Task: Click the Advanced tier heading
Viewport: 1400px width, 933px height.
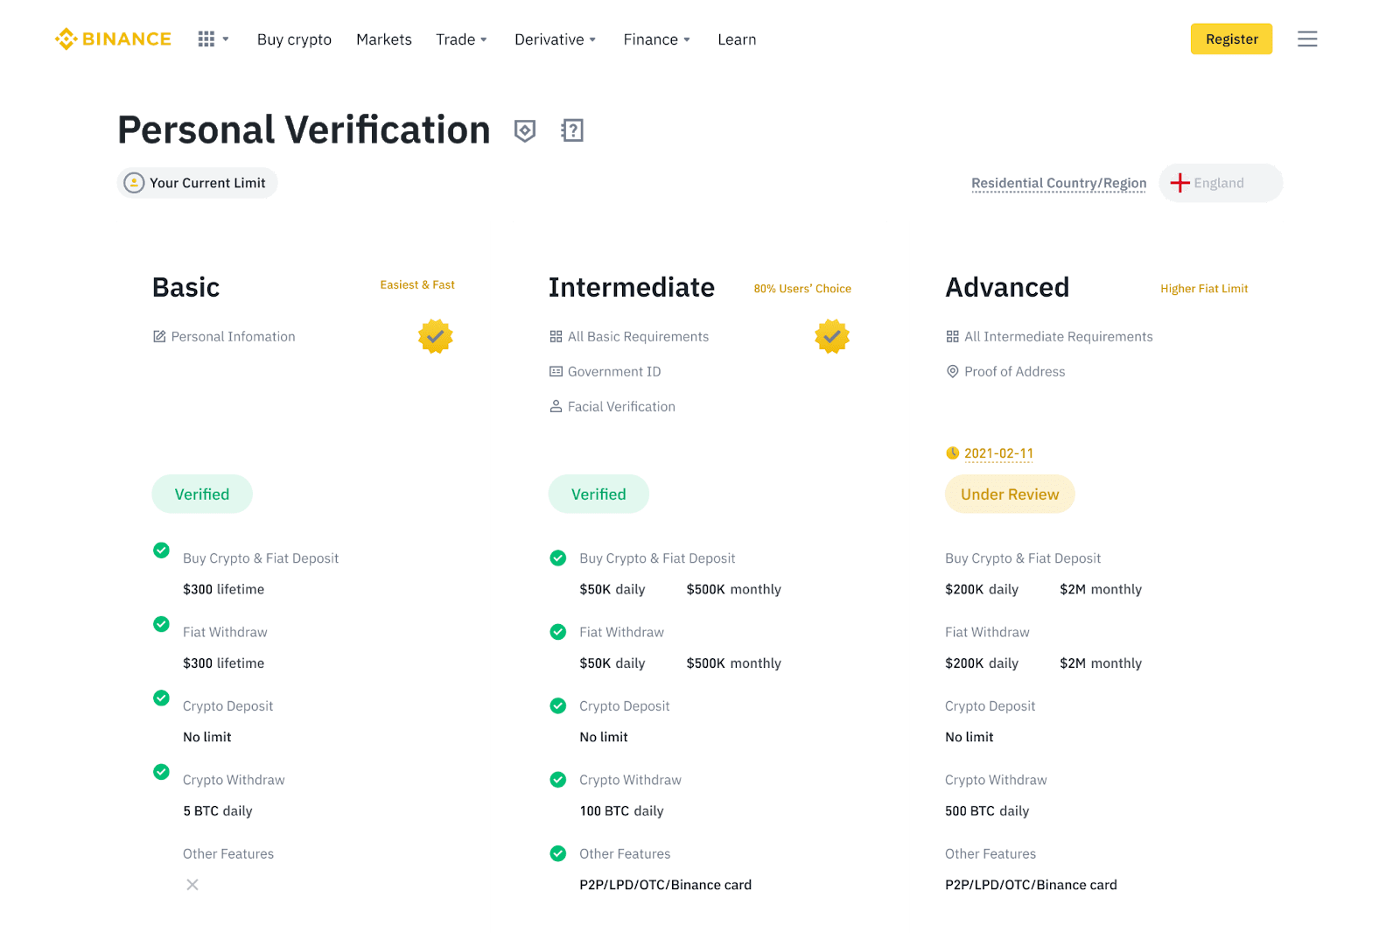Action: coord(1007,287)
